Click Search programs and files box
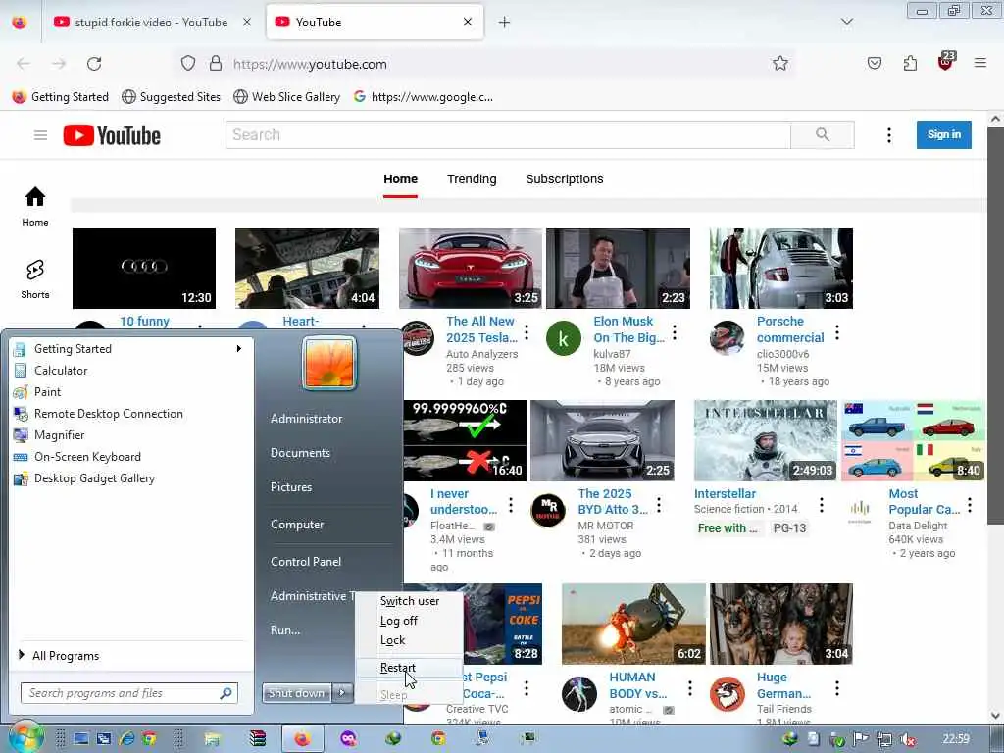This screenshot has width=1004, height=753. tap(129, 693)
